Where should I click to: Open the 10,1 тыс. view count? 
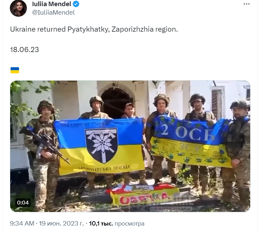pos(101,223)
